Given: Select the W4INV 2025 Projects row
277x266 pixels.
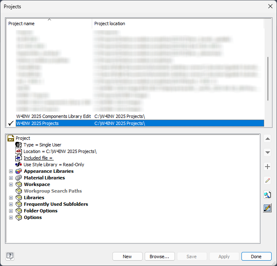Looking at the screenshot, I should 140,123.
